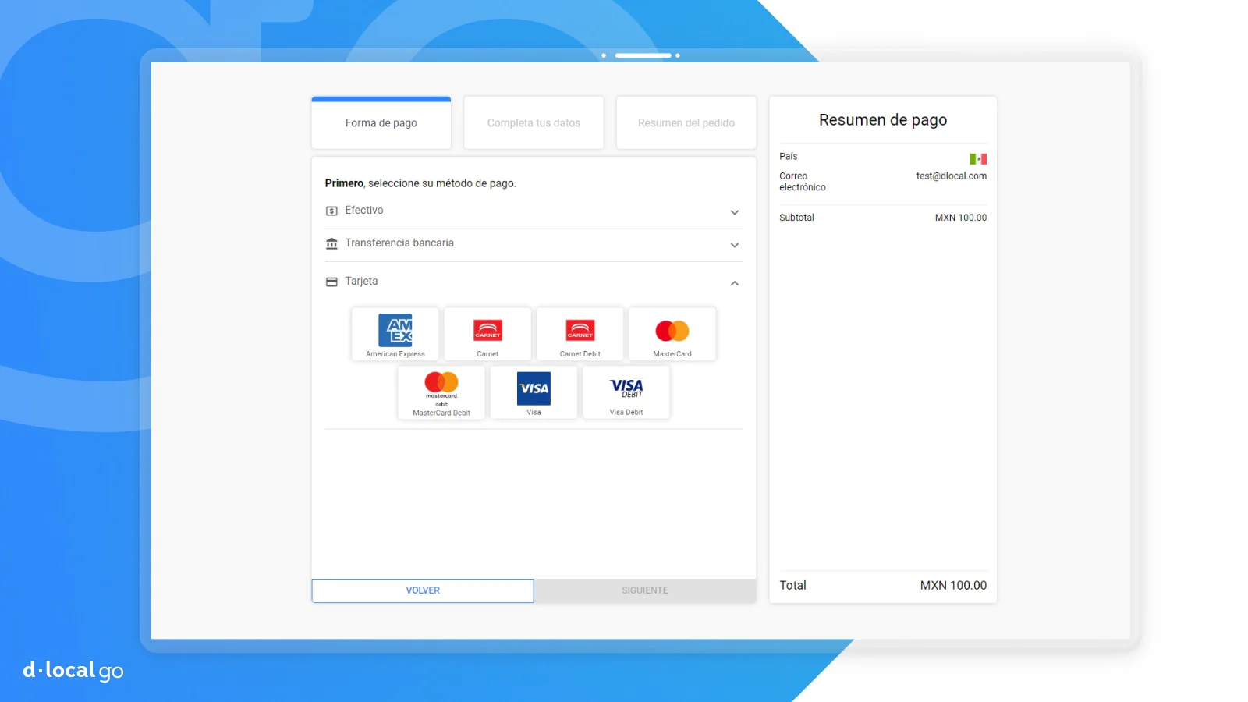
Task: Switch to Completa tus datos tab
Action: [x=534, y=123]
